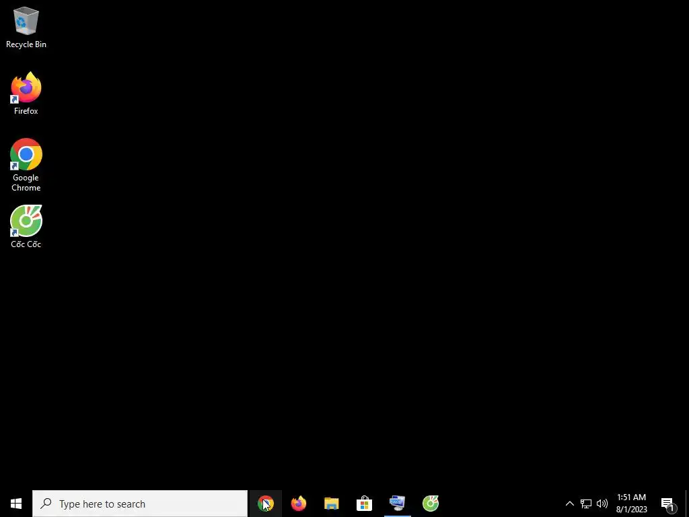
Task: Open Microsoft Store from the taskbar
Action: point(364,504)
